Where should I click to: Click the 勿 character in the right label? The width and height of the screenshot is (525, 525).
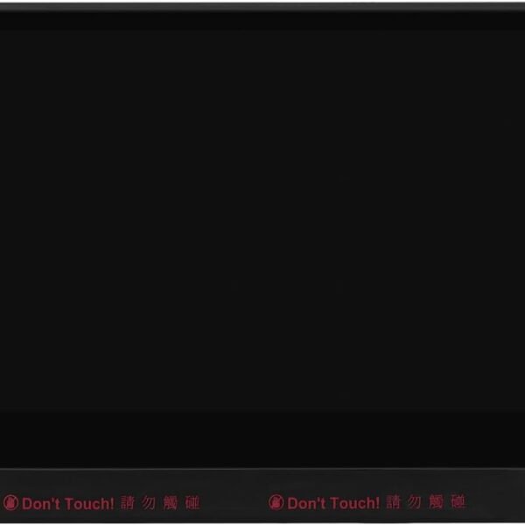click(x=415, y=502)
